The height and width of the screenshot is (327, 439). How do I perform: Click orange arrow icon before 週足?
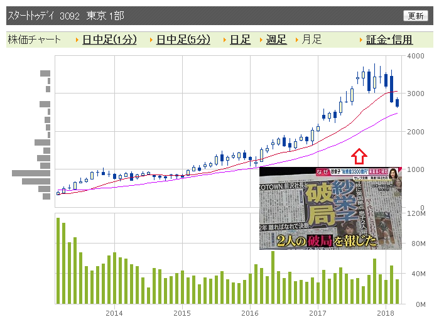point(261,40)
